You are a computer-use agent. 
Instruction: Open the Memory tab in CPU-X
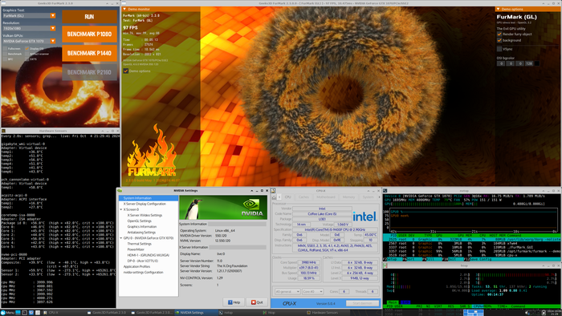click(x=348, y=197)
